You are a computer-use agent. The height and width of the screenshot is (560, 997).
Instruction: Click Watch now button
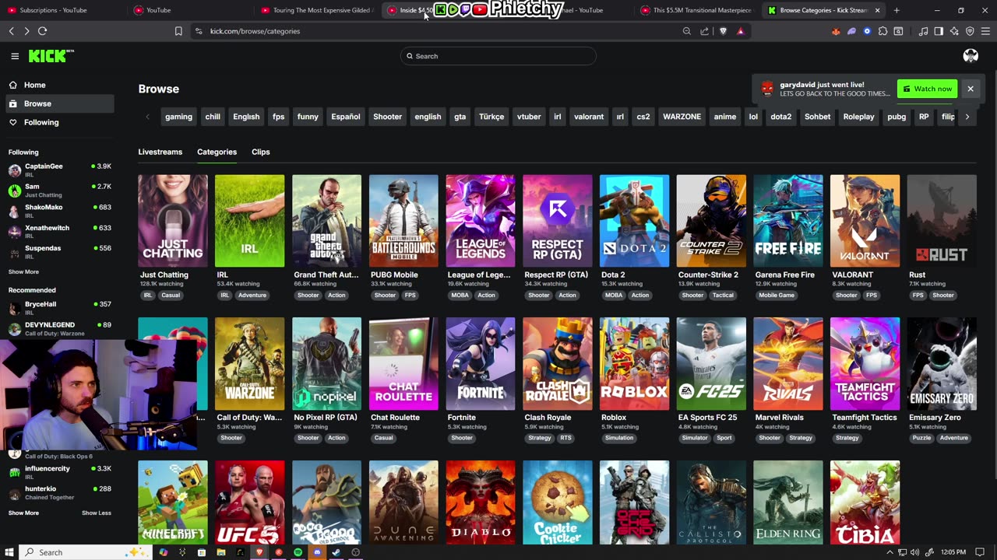(x=927, y=89)
